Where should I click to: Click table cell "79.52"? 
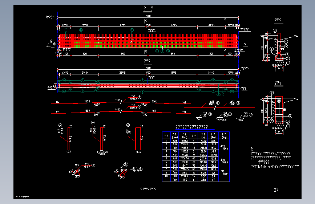203,141
